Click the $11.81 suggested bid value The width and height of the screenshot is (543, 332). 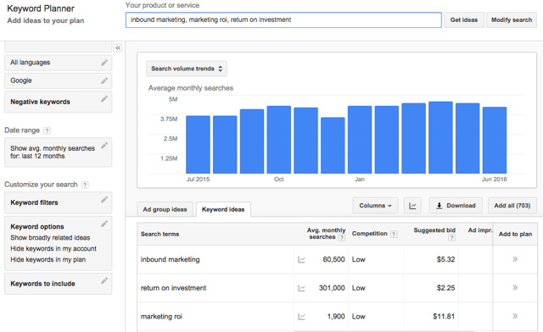click(x=444, y=317)
